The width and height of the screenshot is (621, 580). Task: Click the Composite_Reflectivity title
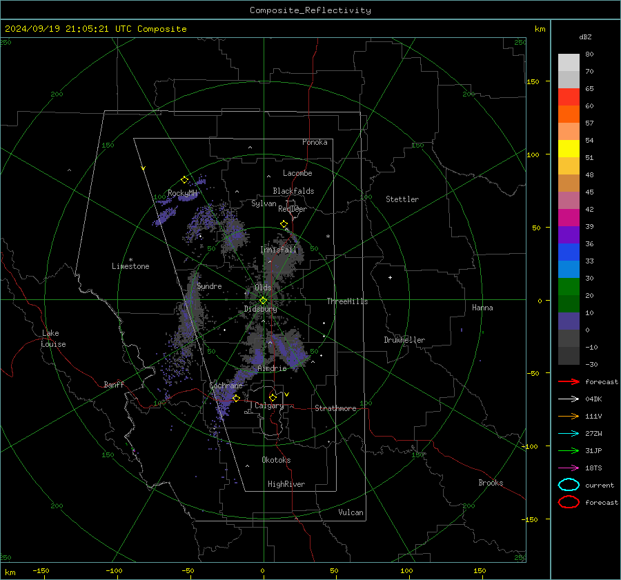[x=310, y=10]
